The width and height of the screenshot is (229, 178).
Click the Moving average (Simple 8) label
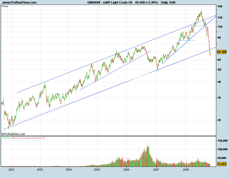coord(28,138)
